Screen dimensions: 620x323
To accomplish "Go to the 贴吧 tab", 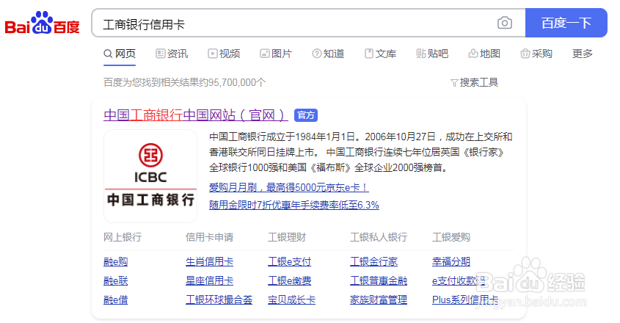I will (x=432, y=54).
